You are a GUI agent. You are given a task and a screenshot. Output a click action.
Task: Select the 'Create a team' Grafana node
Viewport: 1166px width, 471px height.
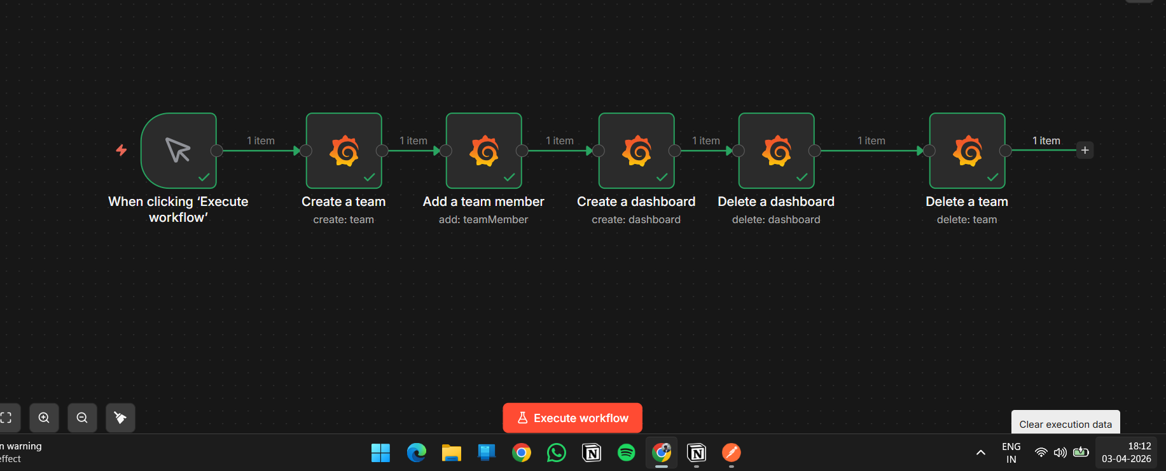point(344,151)
